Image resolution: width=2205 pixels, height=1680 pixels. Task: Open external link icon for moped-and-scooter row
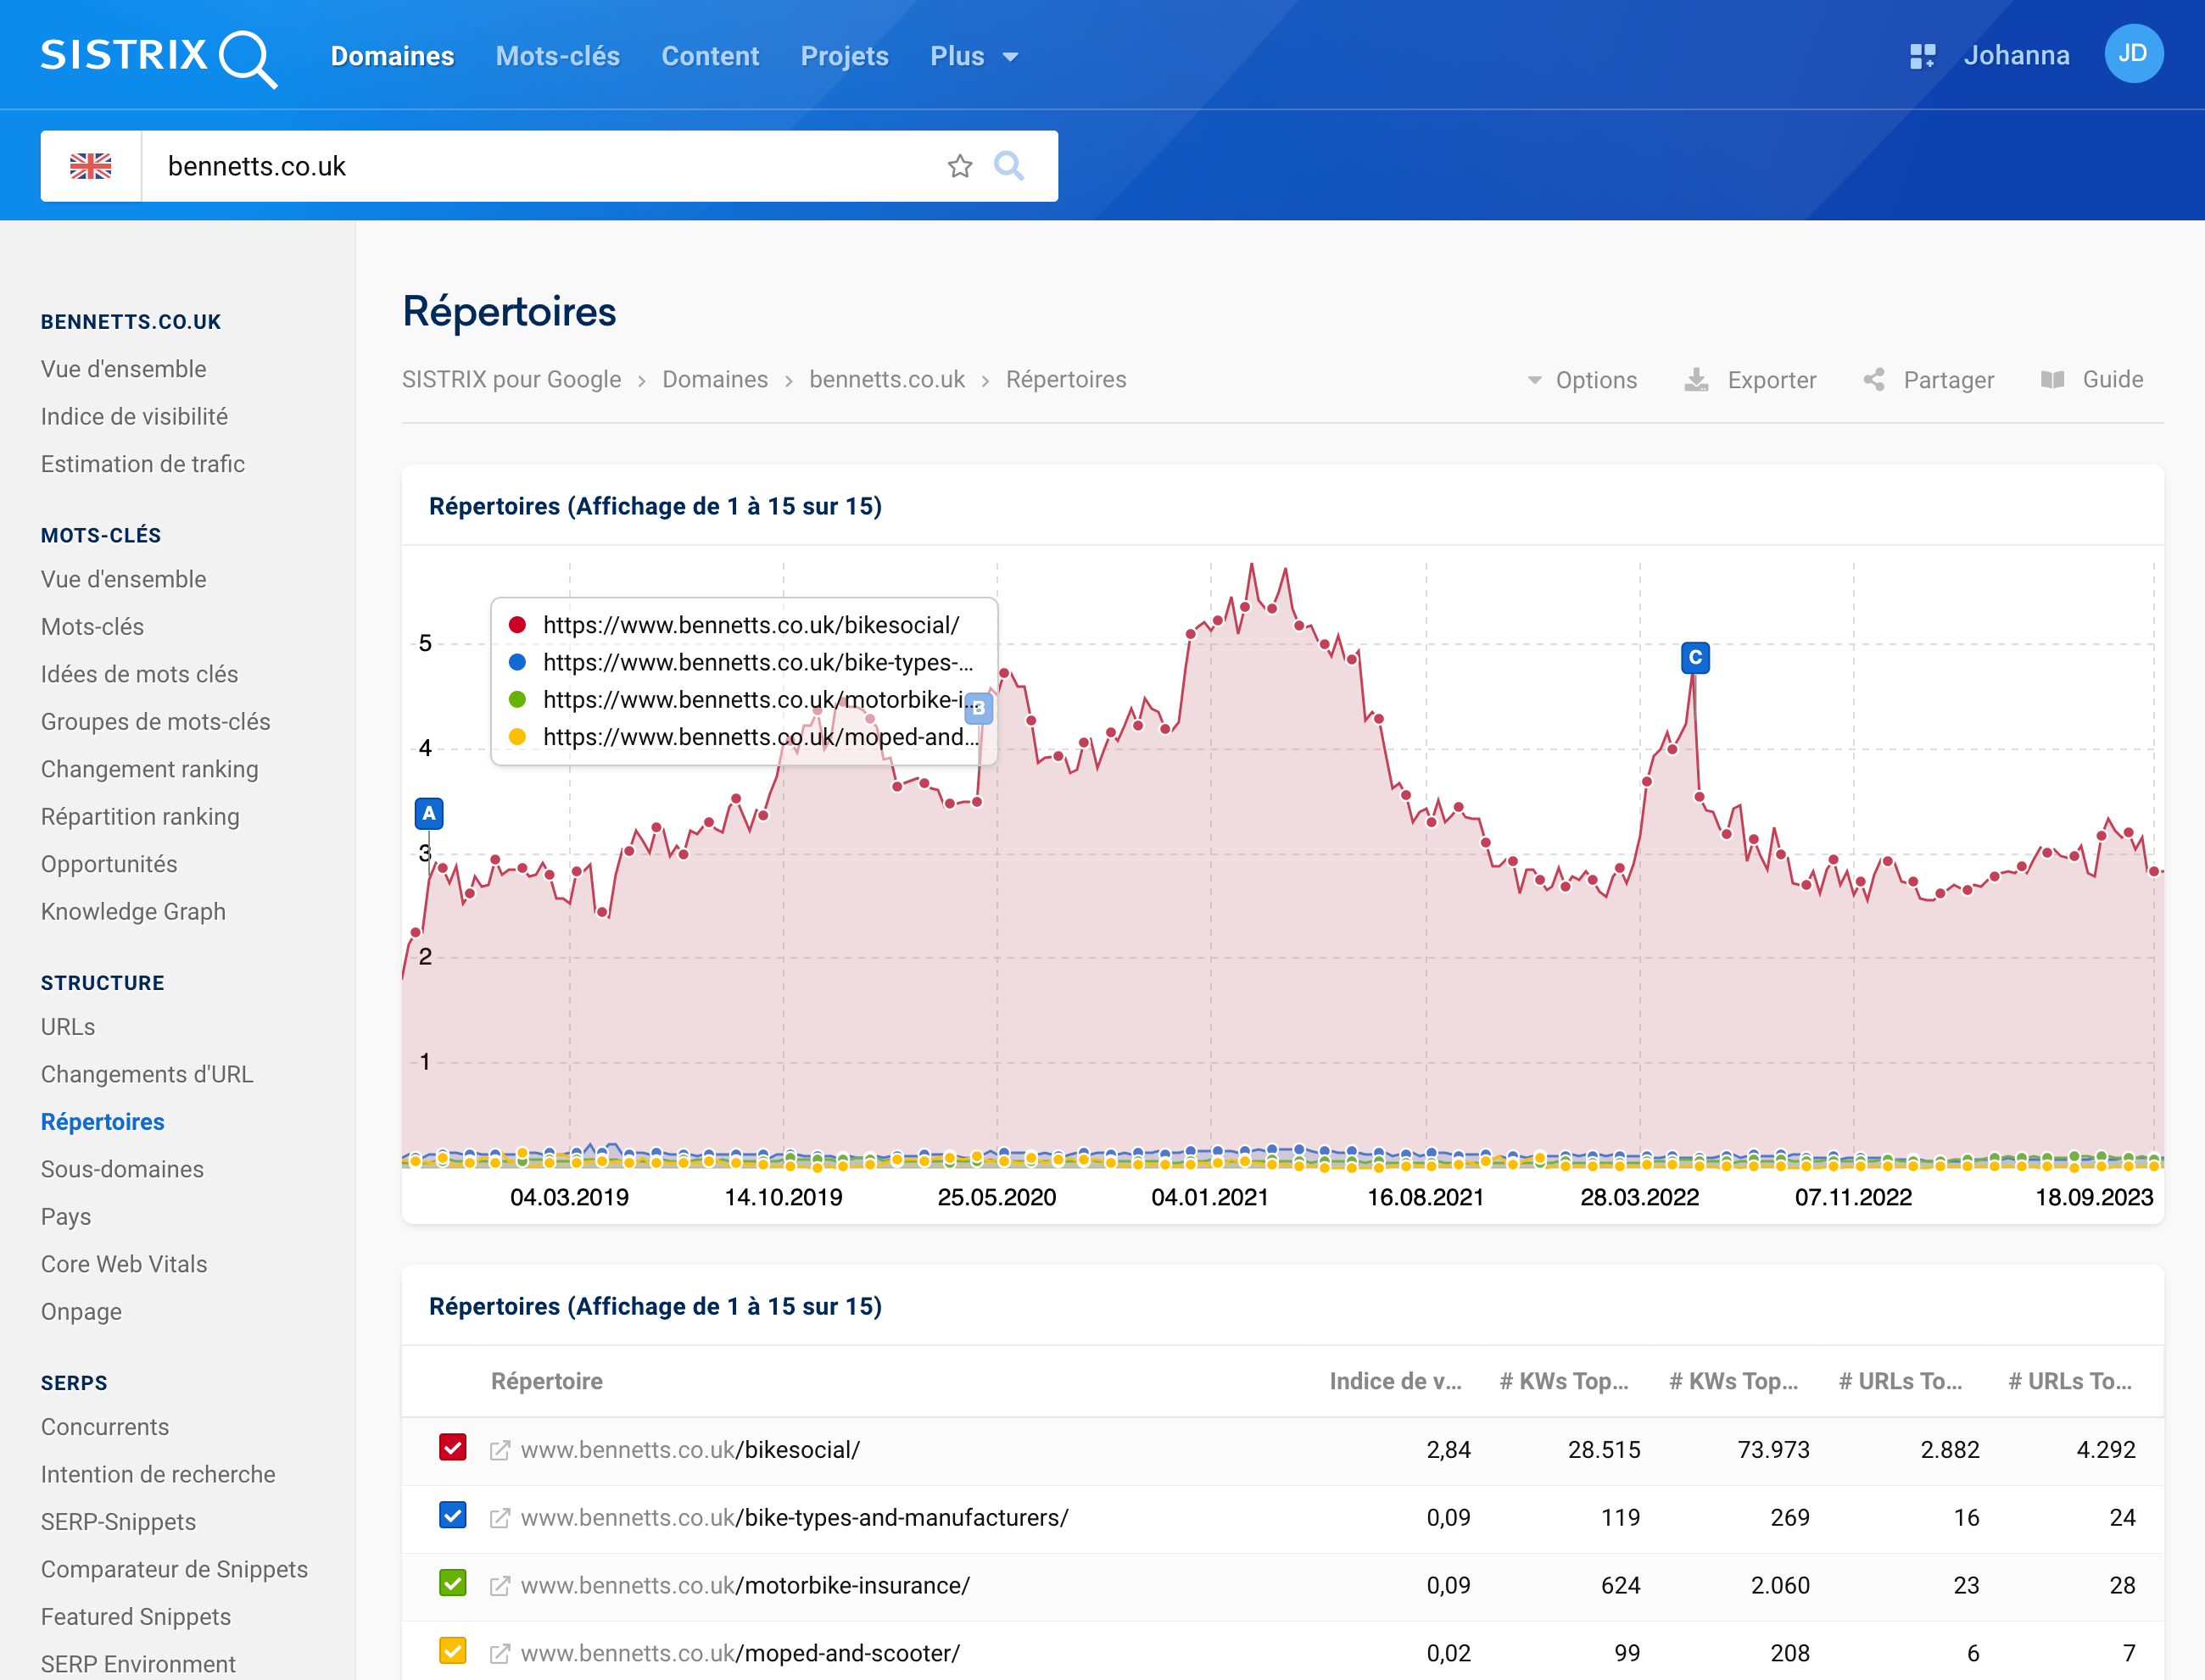tap(500, 1654)
